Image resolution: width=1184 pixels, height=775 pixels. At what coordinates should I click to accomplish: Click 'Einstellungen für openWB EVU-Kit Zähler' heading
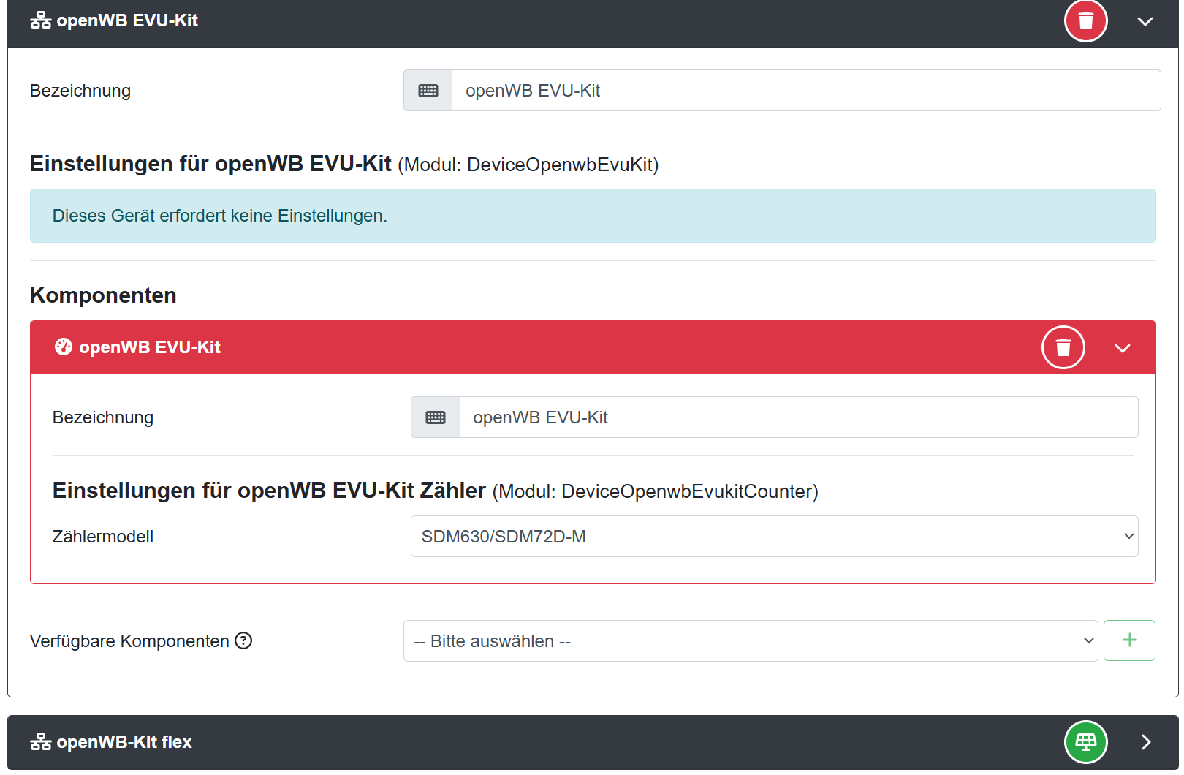pos(269,491)
